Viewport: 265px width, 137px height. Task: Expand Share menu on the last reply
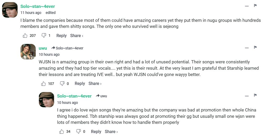tap(111, 131)
